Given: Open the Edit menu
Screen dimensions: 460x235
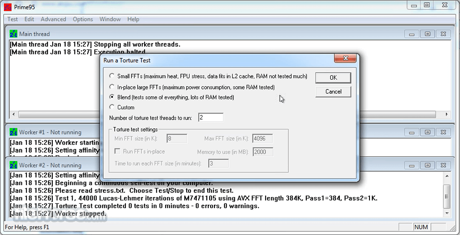Looking at the screenshot, I should coord(29,19).
